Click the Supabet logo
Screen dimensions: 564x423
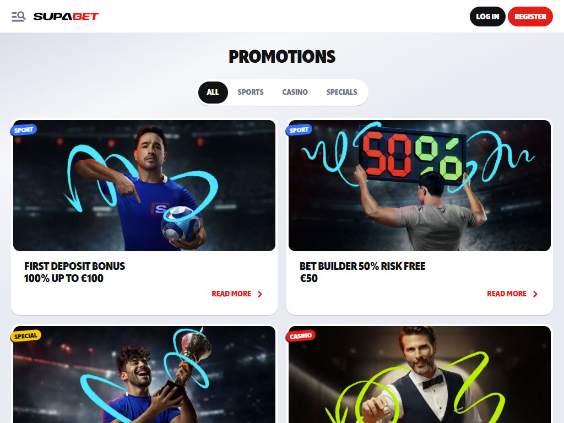click(x=66, y=17)
